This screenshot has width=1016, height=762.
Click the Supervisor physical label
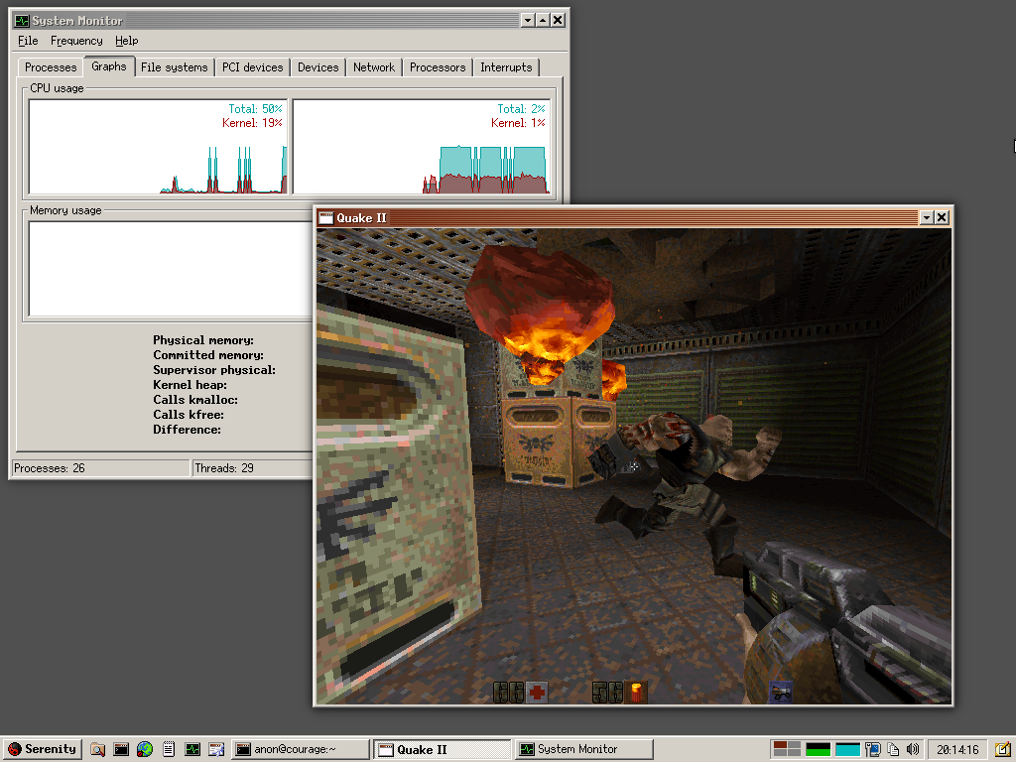pyautogui.click(x=214, y=370)
